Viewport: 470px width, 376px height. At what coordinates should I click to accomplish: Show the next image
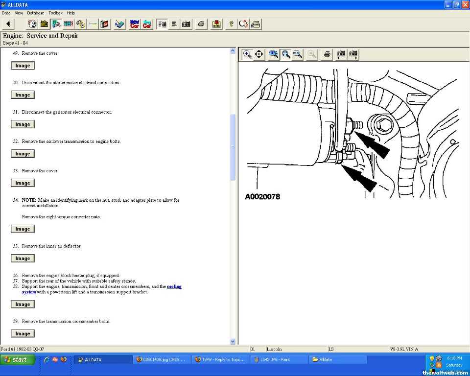(353, 54)
